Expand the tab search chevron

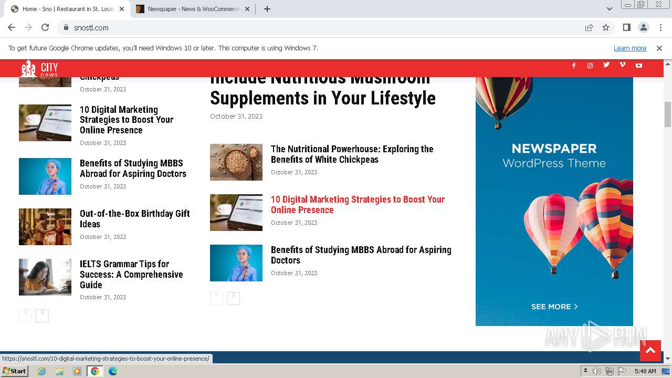609,9
